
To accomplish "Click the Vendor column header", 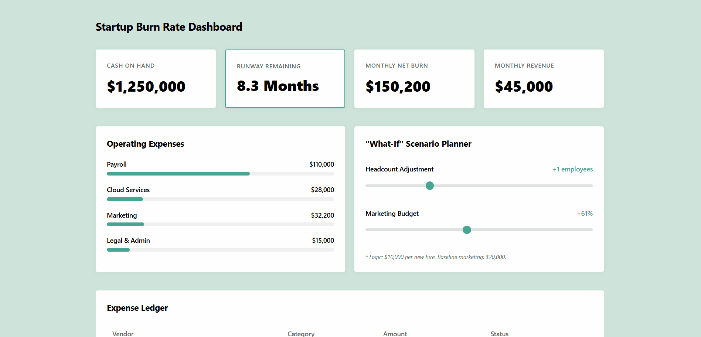I will pyautogui.click(x=123, y=334).
